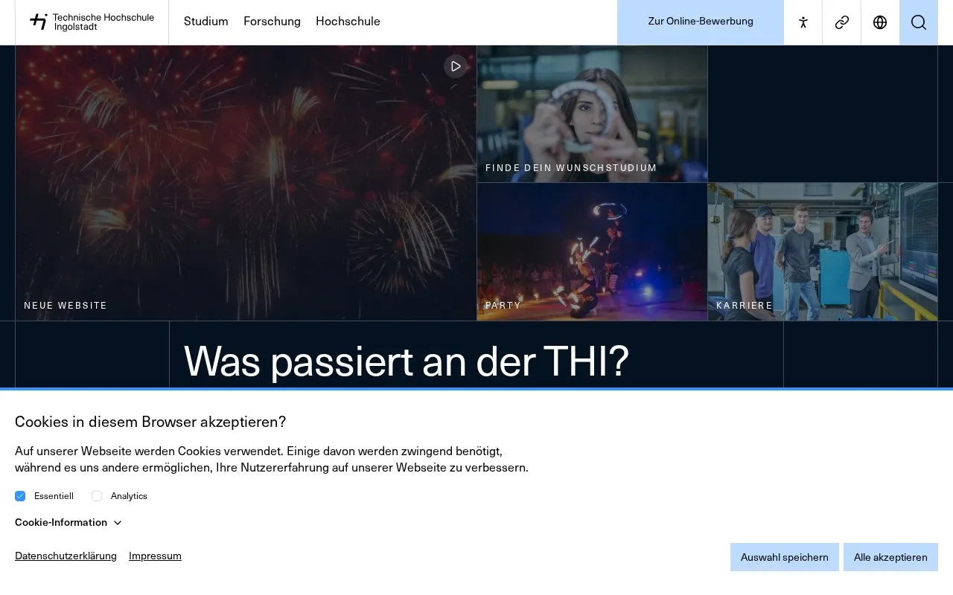953x595 pixels.
Task: Play the fireworks video
Action: (456, 66)
